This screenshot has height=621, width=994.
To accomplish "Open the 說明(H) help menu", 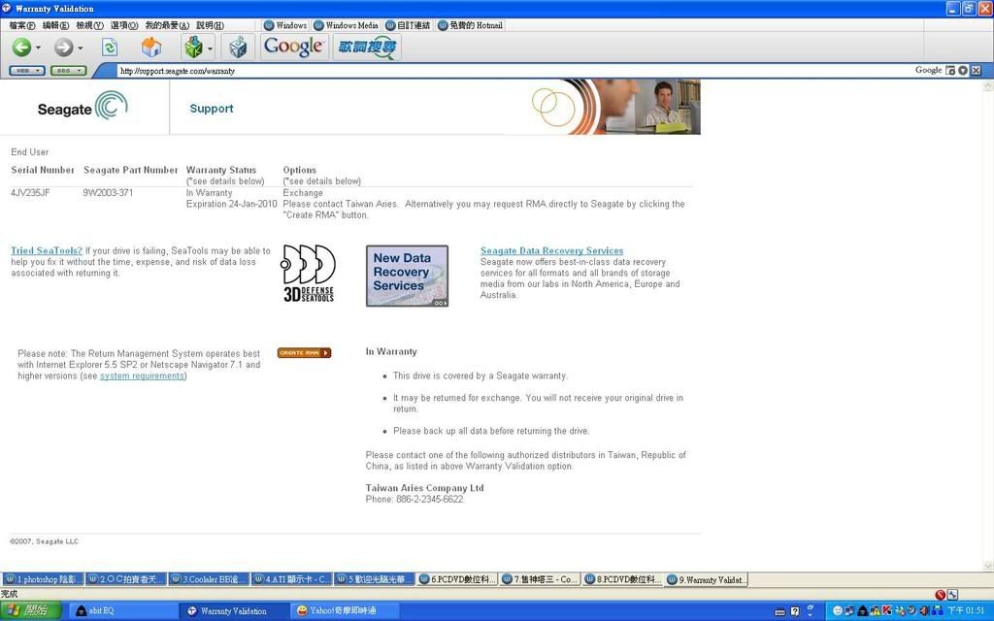I will 210,25.
